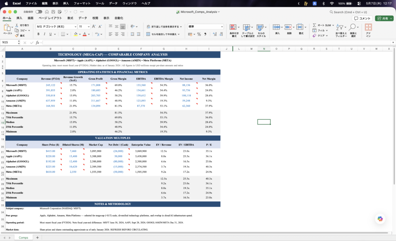The width and height of the screenshot is (396, 241).
Task: Open the home icon in the title bar
Action: pyautogui.click(x=47, y=12)
